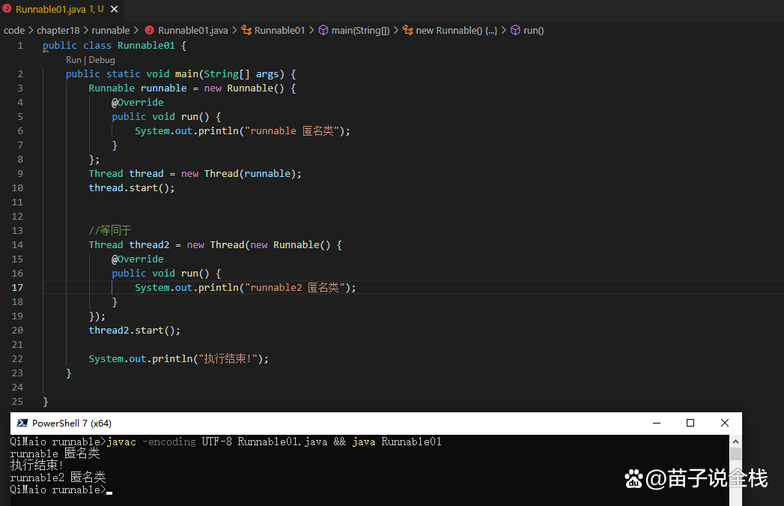
Task: Expand the "runnable" folder breadcrumb
Action: 110,31
